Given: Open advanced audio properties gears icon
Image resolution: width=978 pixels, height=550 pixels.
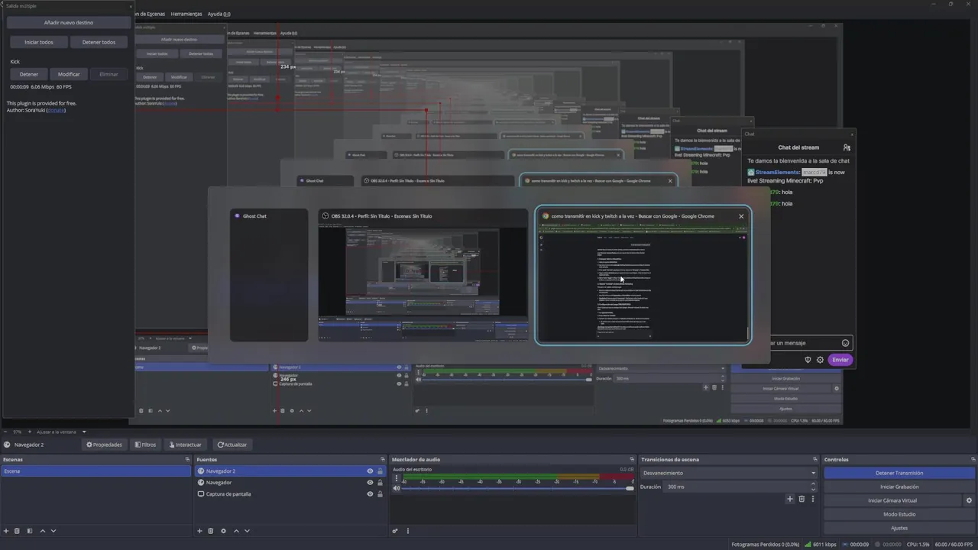Looking at the screenshot, I should [x=395, y=531].
